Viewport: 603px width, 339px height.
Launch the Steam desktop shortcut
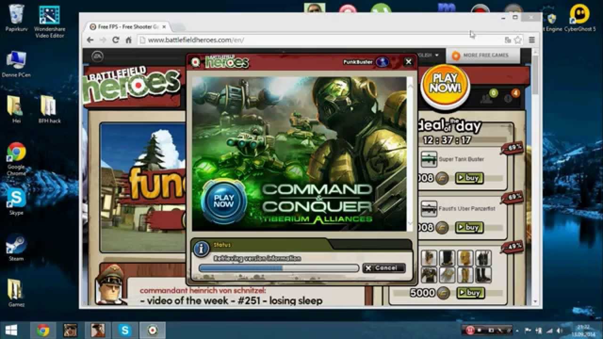tap(16, 248)
